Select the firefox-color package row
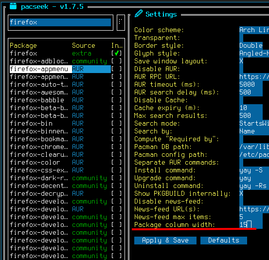The width and height of the screenshot is (269, 260). (66, 163)
